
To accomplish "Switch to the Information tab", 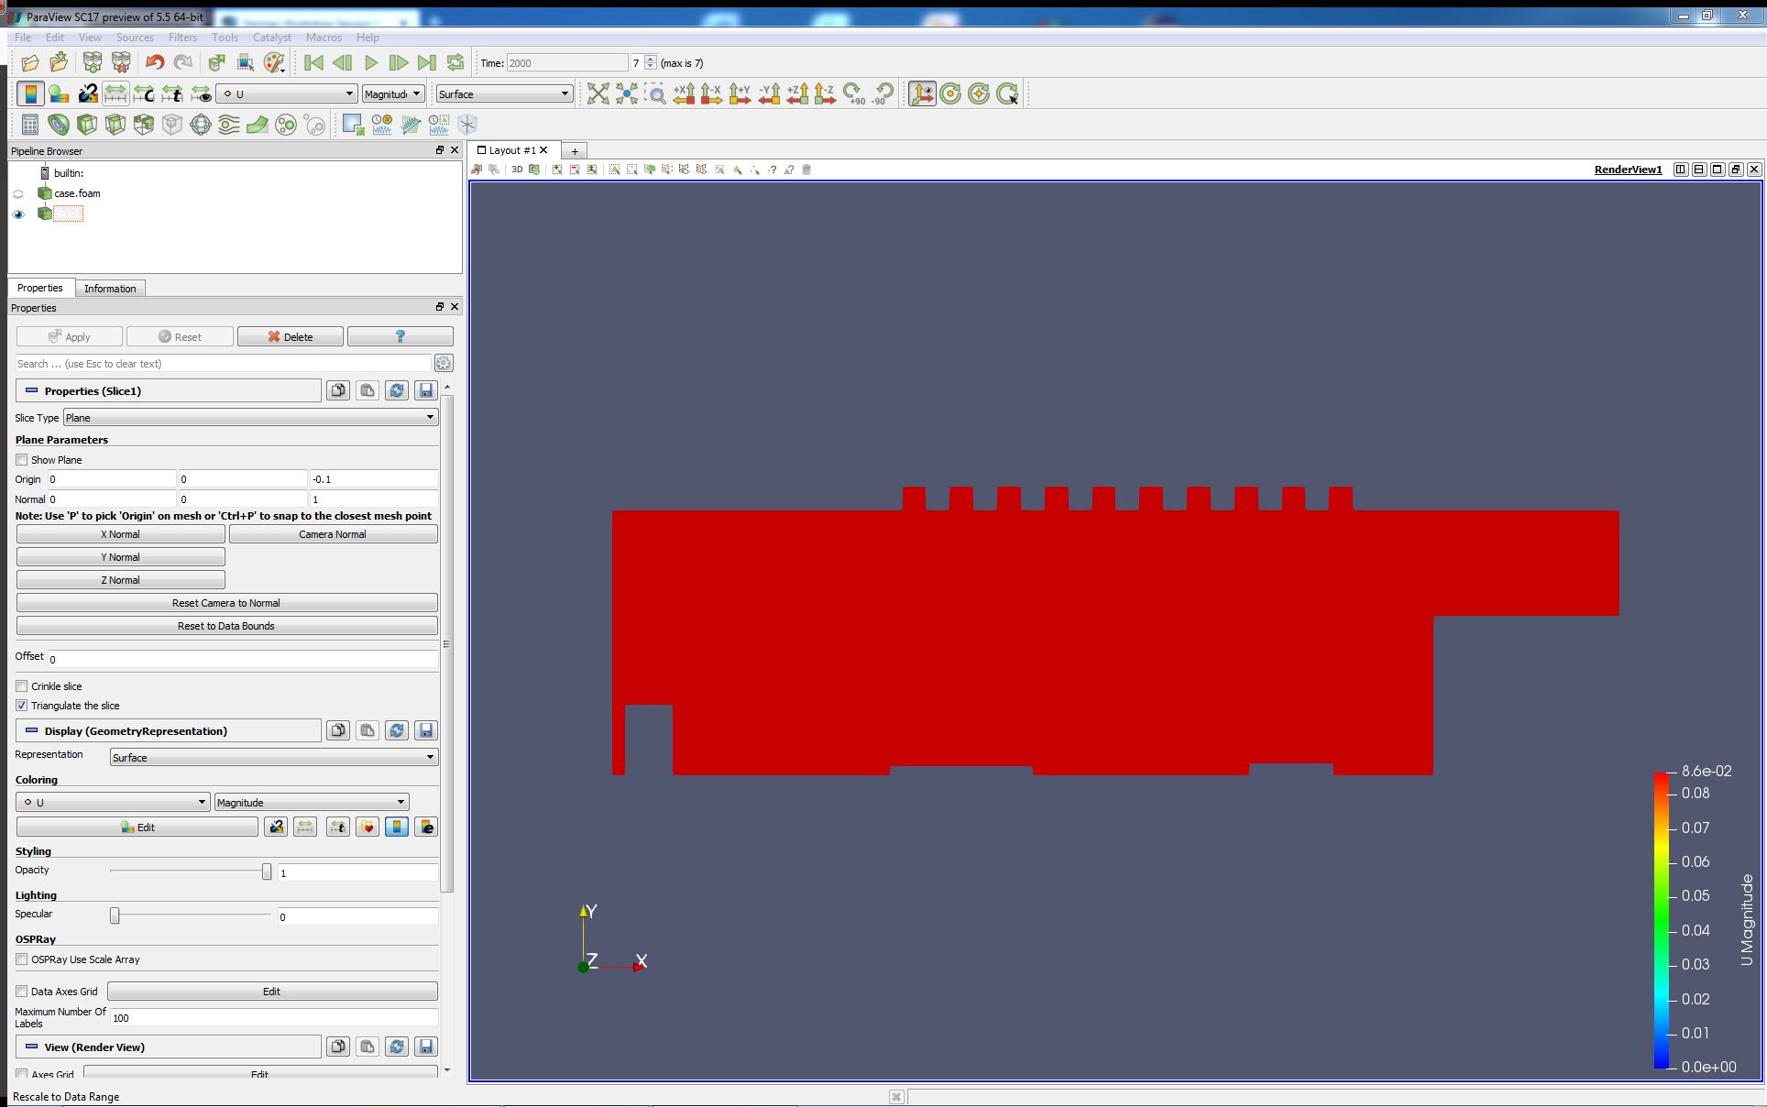I will (x=110, y=289).
